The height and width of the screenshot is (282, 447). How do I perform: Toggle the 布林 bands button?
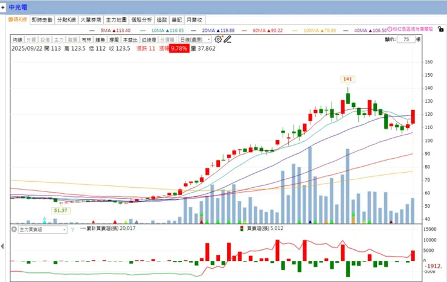click(86, 40)
